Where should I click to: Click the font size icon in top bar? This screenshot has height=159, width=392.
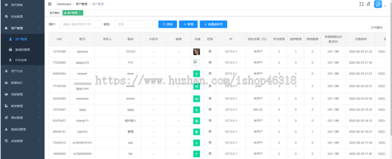(368, 4)
